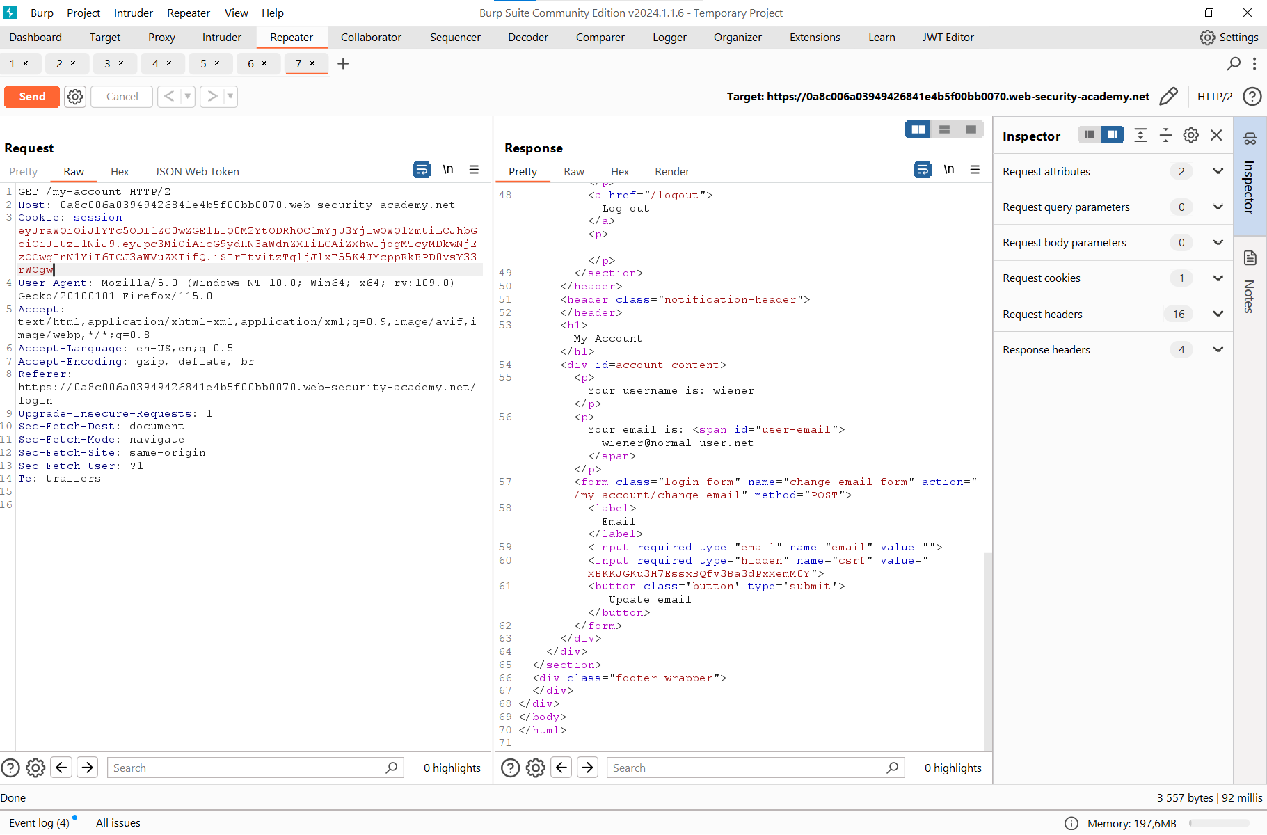Toggle non-printable characters in response viewer
The height and width of the screenshot is (835, 1267).
point(949,170)
